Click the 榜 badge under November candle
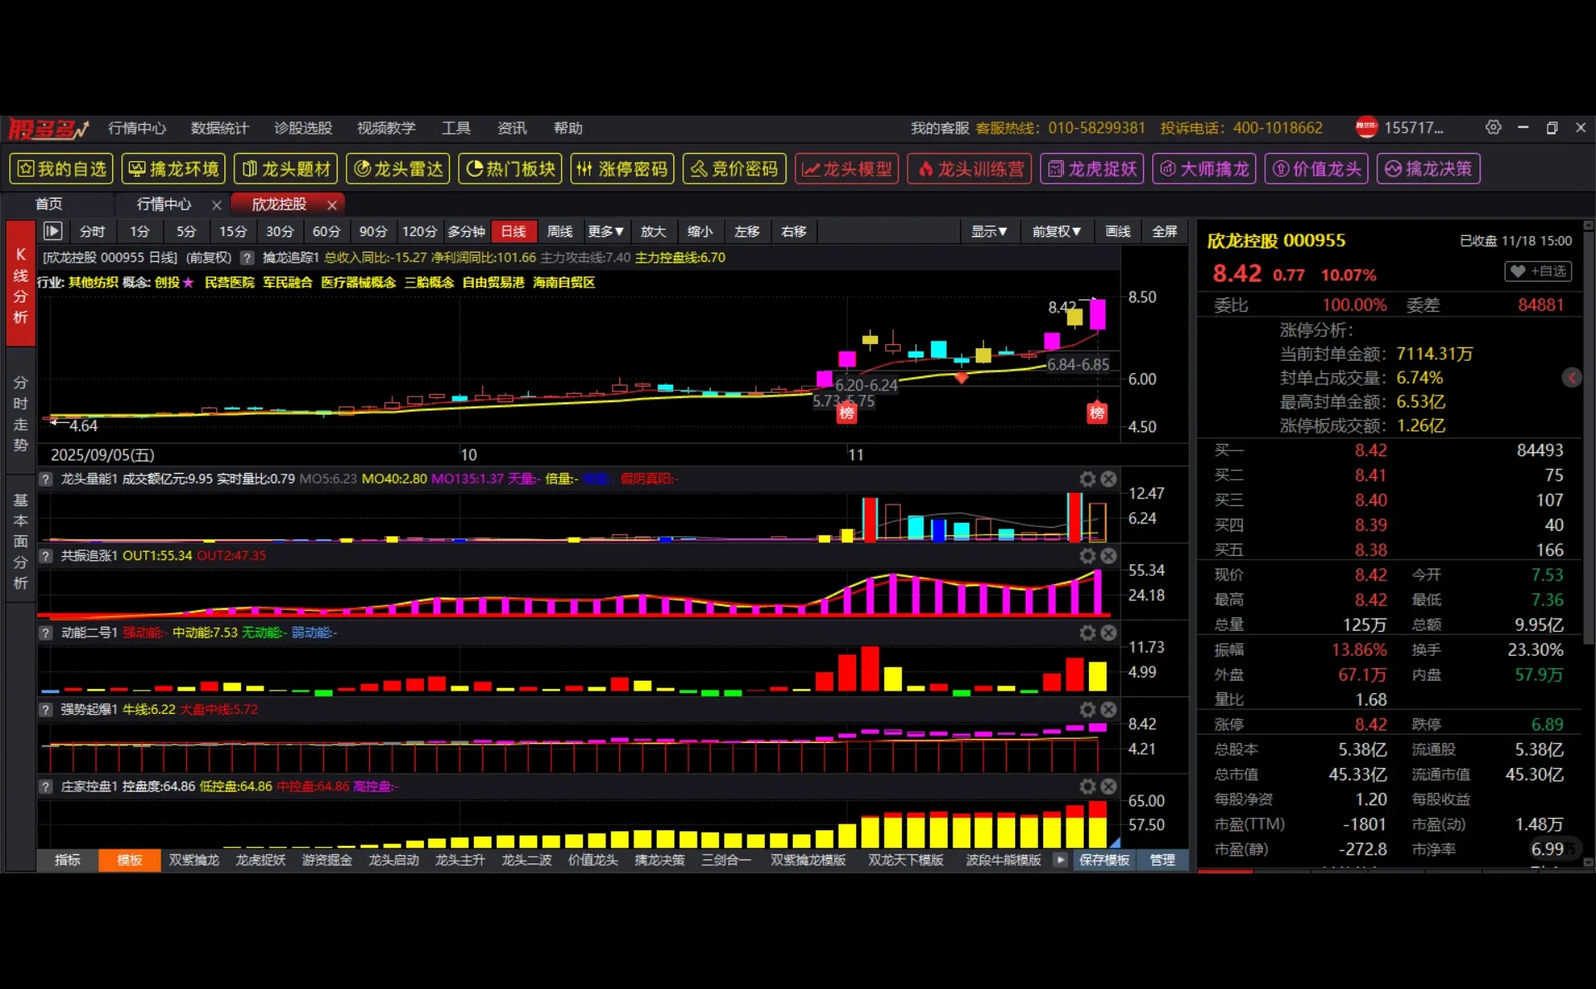Screen dimensions: 1596x989 (x=846, y=413)
